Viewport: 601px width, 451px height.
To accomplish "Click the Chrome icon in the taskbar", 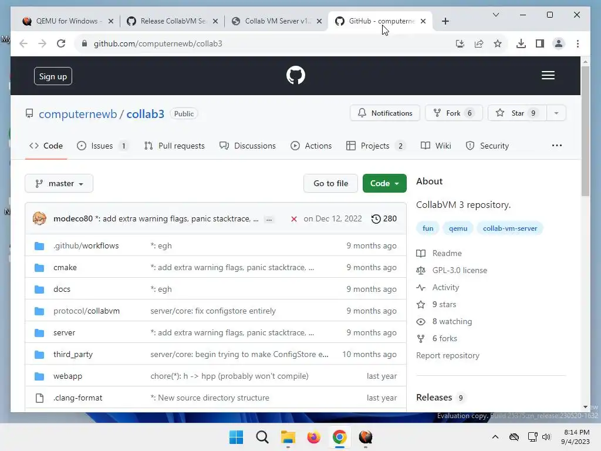I will (x=340, y=437).
